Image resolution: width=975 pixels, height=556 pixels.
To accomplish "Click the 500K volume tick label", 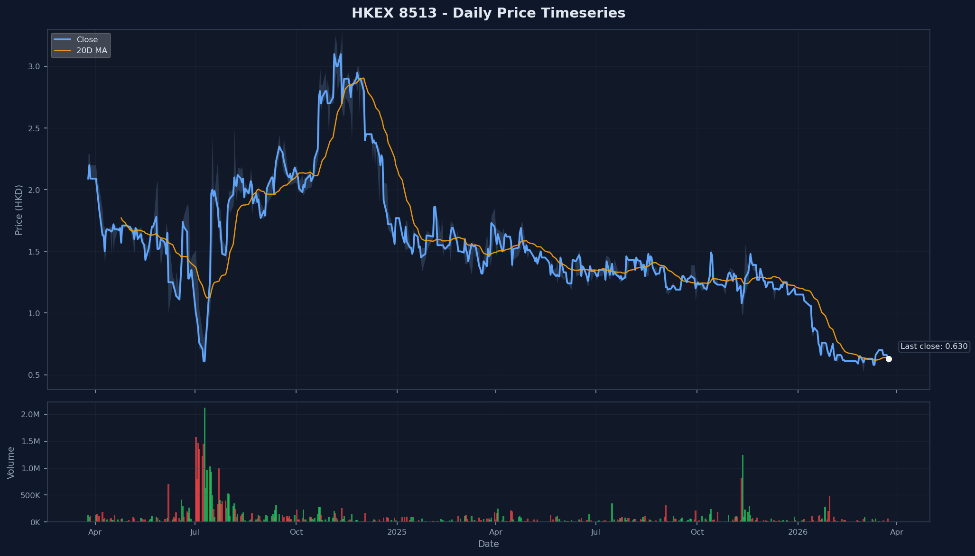I will 30,496.
